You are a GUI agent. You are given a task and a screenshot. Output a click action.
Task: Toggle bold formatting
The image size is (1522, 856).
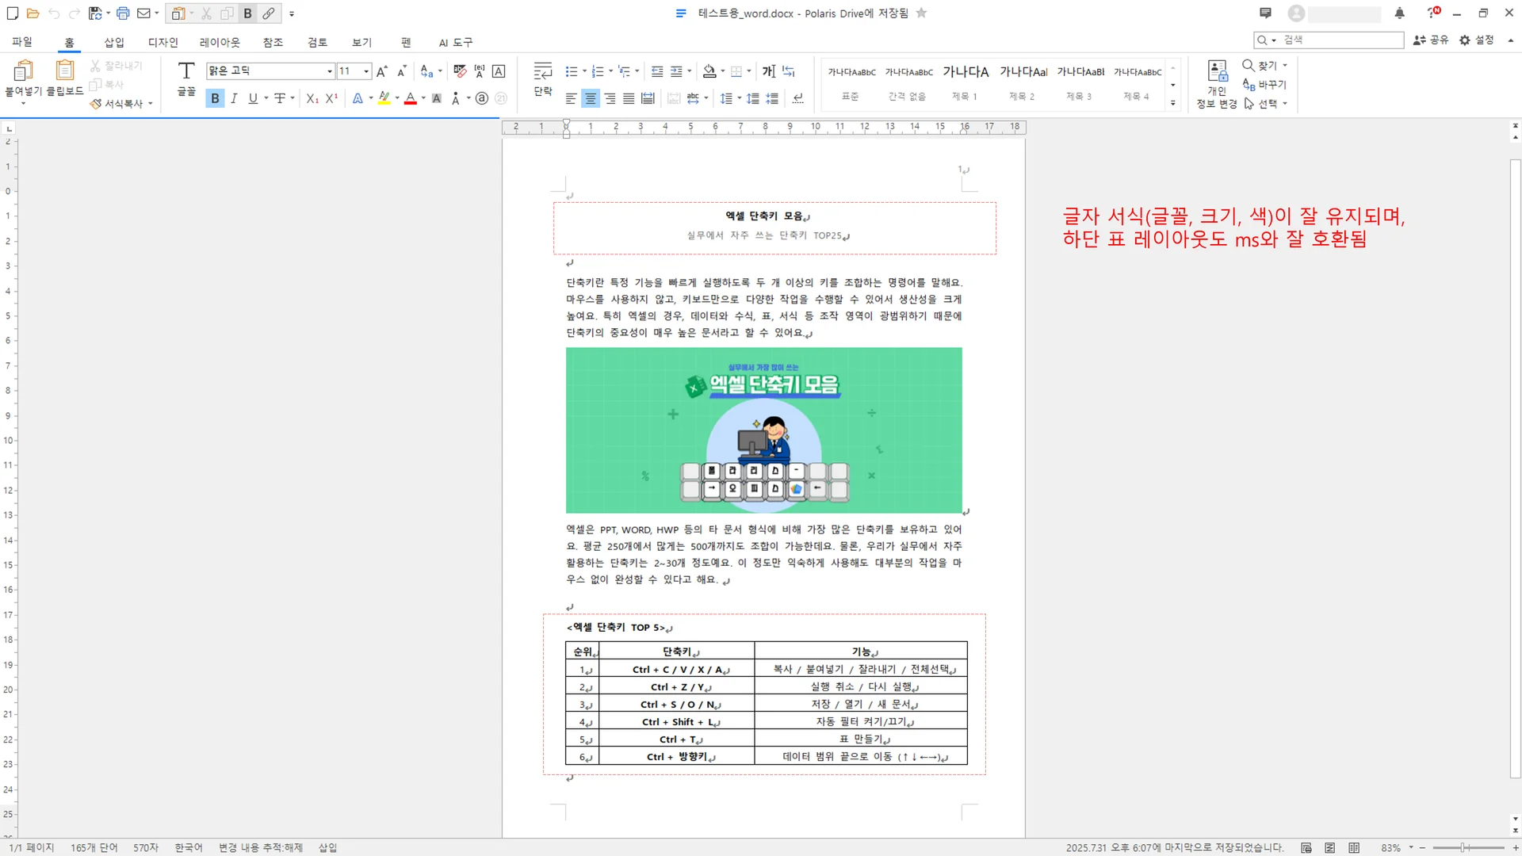click(214, 98)
